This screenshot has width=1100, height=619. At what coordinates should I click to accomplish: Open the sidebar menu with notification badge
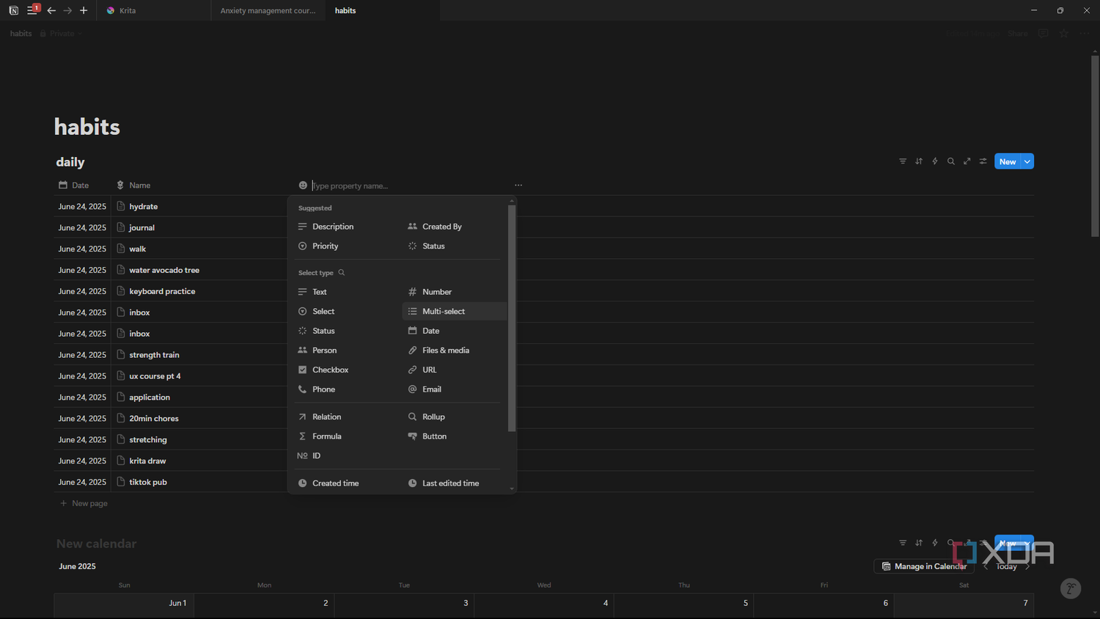[x=32, y=10]
